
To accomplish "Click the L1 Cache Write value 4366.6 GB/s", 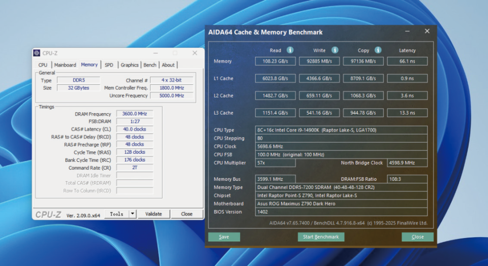I will coord(319,78).
